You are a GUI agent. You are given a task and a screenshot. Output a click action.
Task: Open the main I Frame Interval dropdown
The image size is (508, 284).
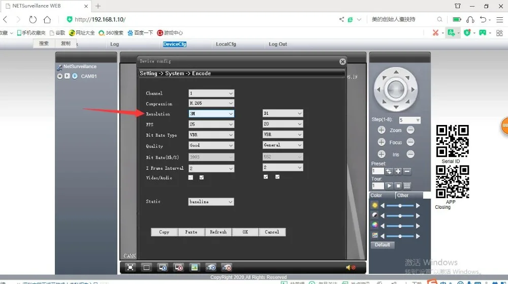[x=211, y=168]
